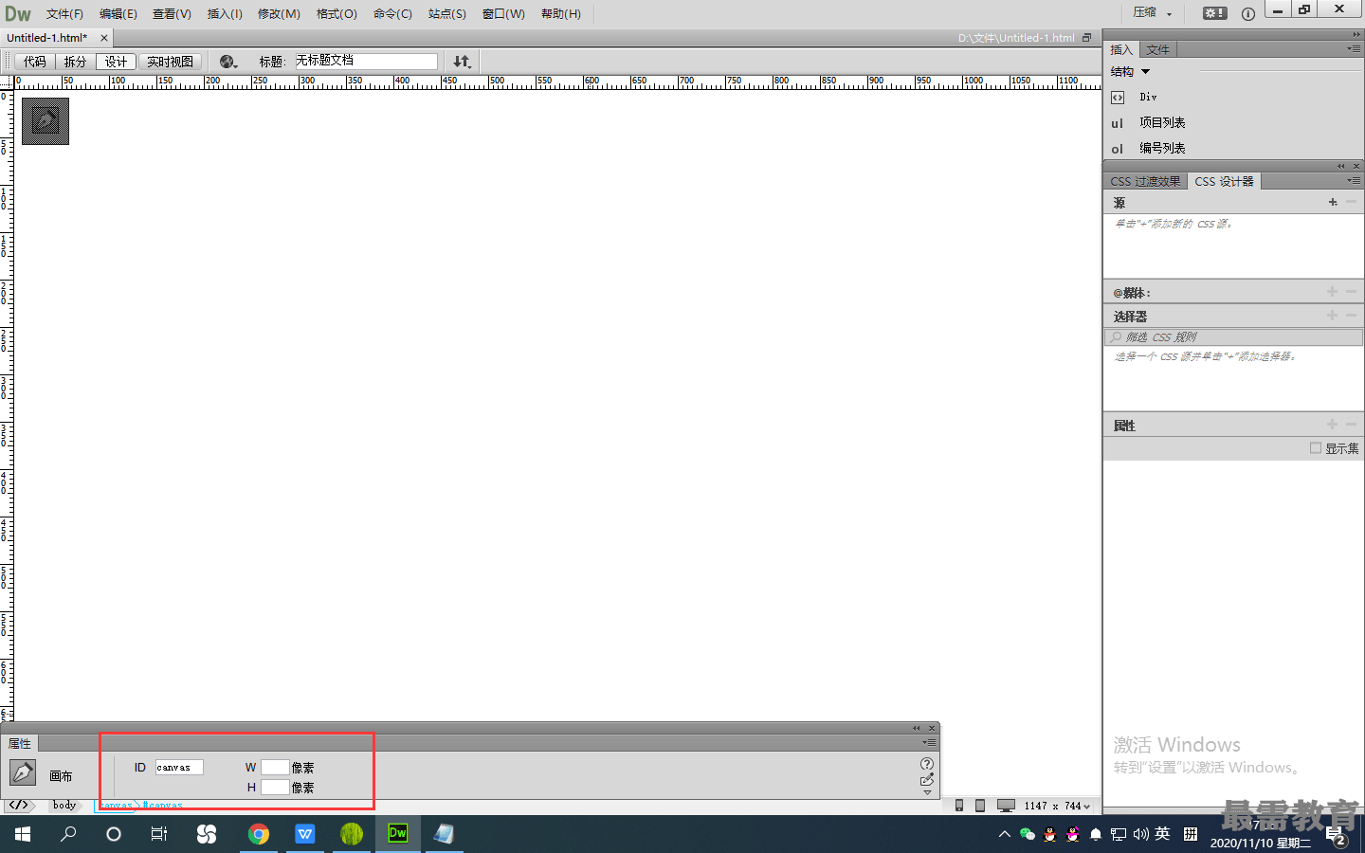Click the file management arrows icon

[x=462, y=62]
